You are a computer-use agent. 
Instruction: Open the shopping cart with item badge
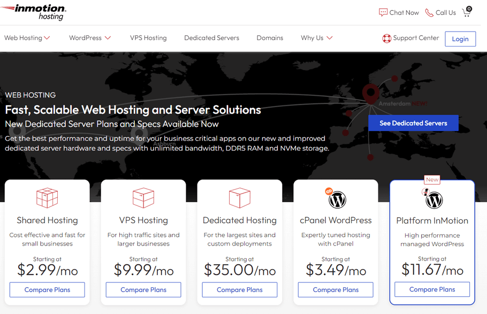coord(466,12)
